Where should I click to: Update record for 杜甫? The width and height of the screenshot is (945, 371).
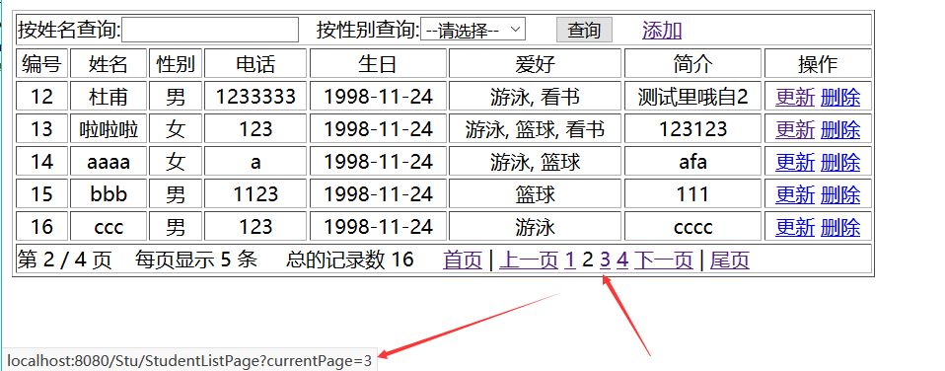795,97
